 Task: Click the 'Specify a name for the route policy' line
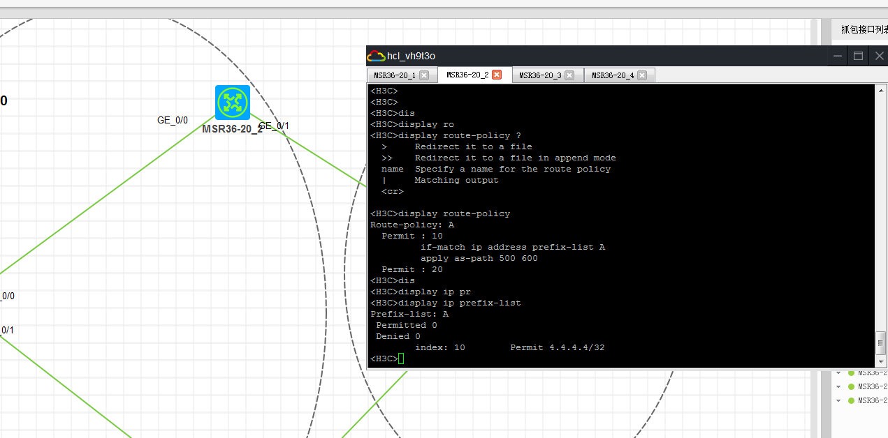(x=512, y=169)
